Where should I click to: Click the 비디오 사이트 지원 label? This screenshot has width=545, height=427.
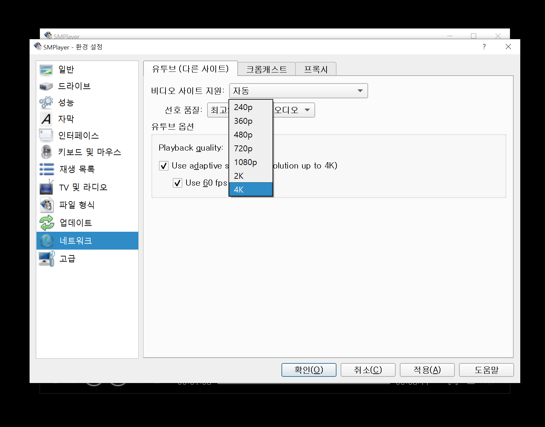point(188,91)
